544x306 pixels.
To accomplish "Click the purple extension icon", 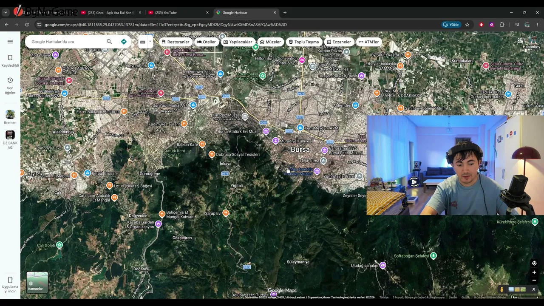I will point(492,25).
